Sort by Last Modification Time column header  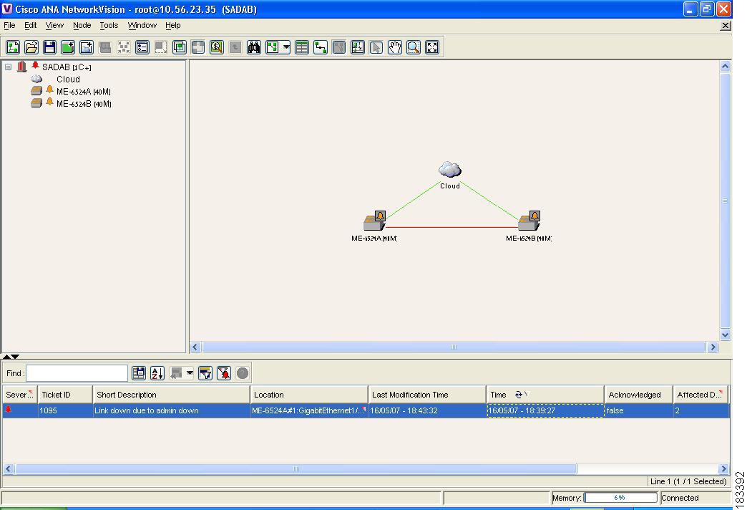(x=427, y=395)
